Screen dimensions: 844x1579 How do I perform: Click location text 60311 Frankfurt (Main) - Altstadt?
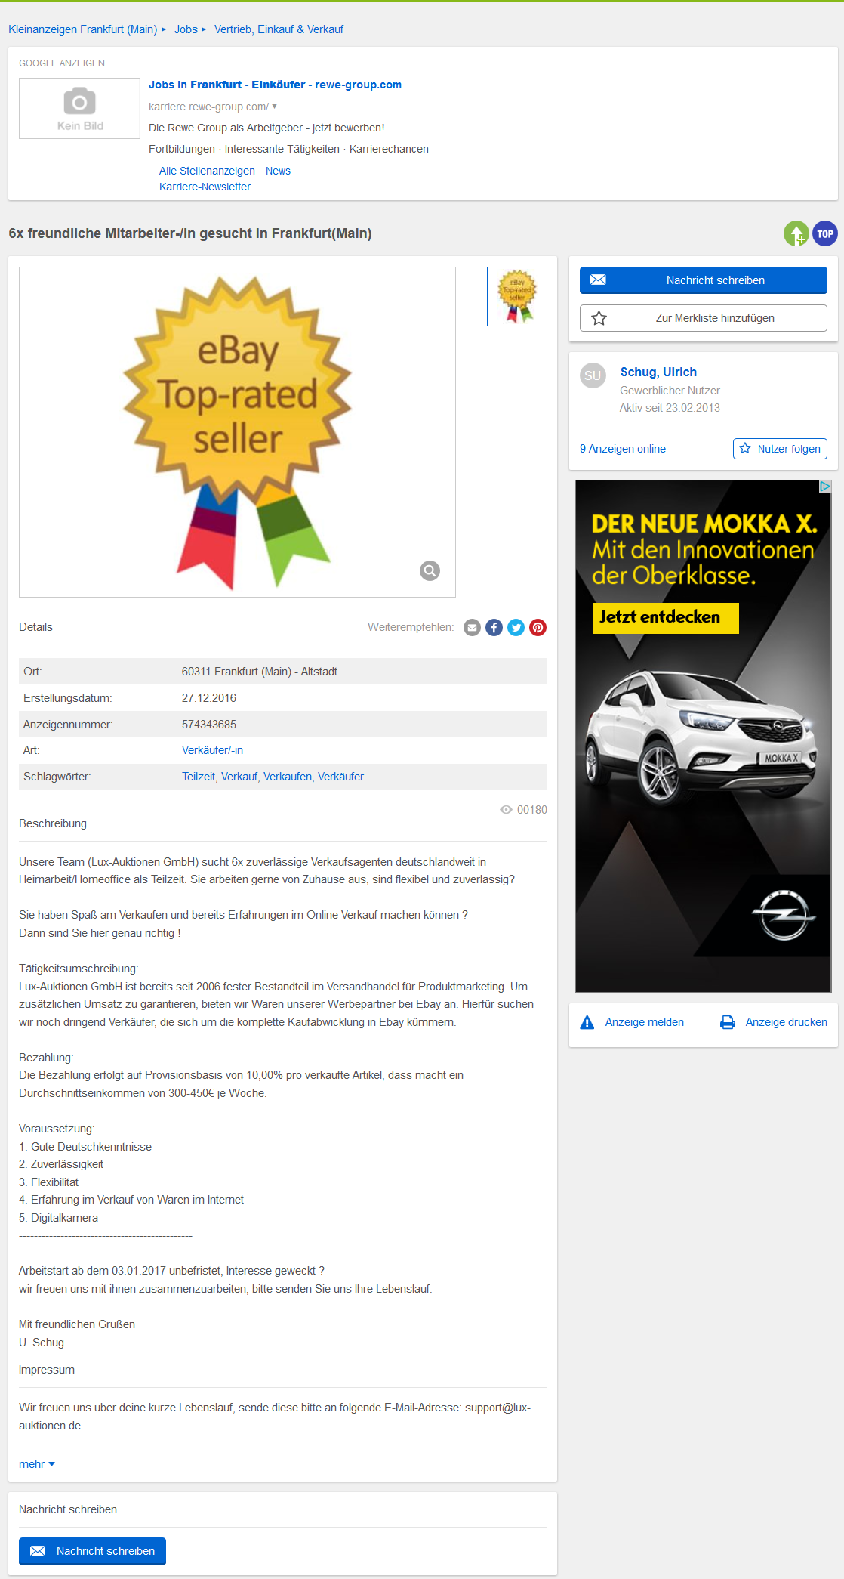(260, 672)
